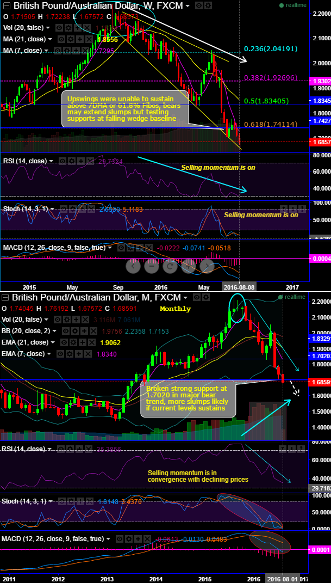Open settings gear for EMA (21, close)
Viewport: 331px width, 583px height.
pos(73,342)
